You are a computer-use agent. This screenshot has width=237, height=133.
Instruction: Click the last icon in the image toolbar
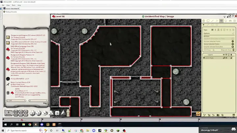pyautogui.click(x=235, y=21)
